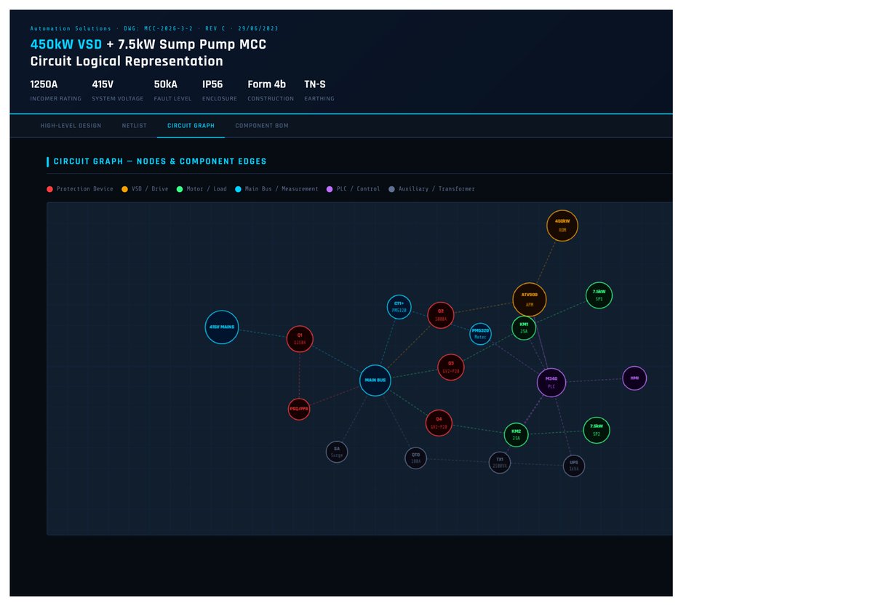
Task: Click the 1250A incomer rating value
Action: point(44,84)
